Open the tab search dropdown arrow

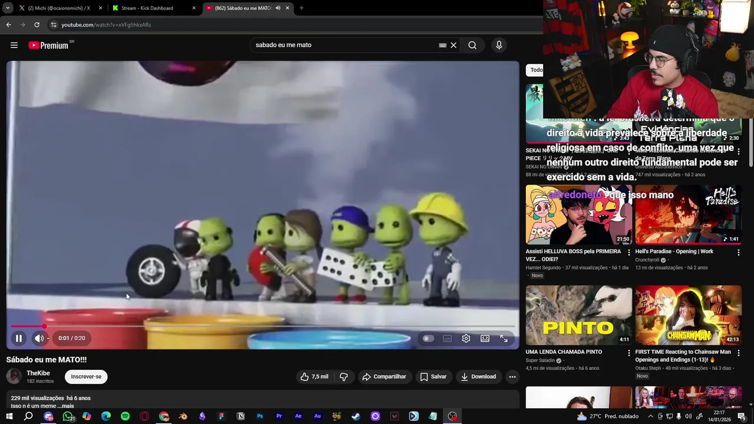tap(7, 8)
